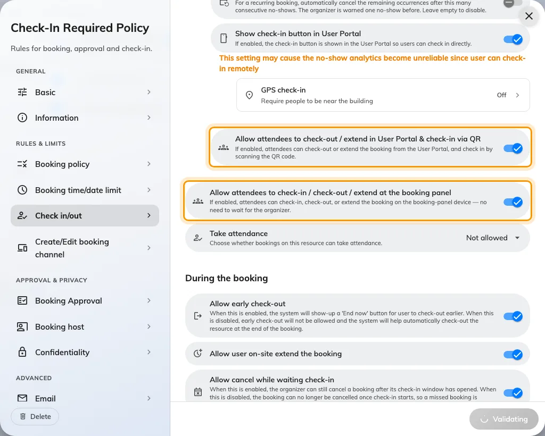
Task: Click the phone icon beside Show check-in button
Action: tap(224, 38)
